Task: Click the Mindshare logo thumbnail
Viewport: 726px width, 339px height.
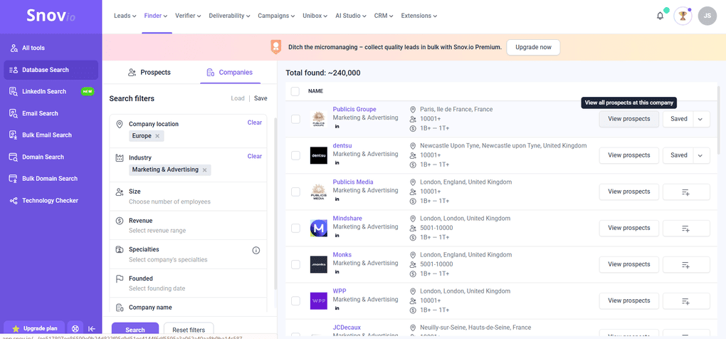Action: 319,229
